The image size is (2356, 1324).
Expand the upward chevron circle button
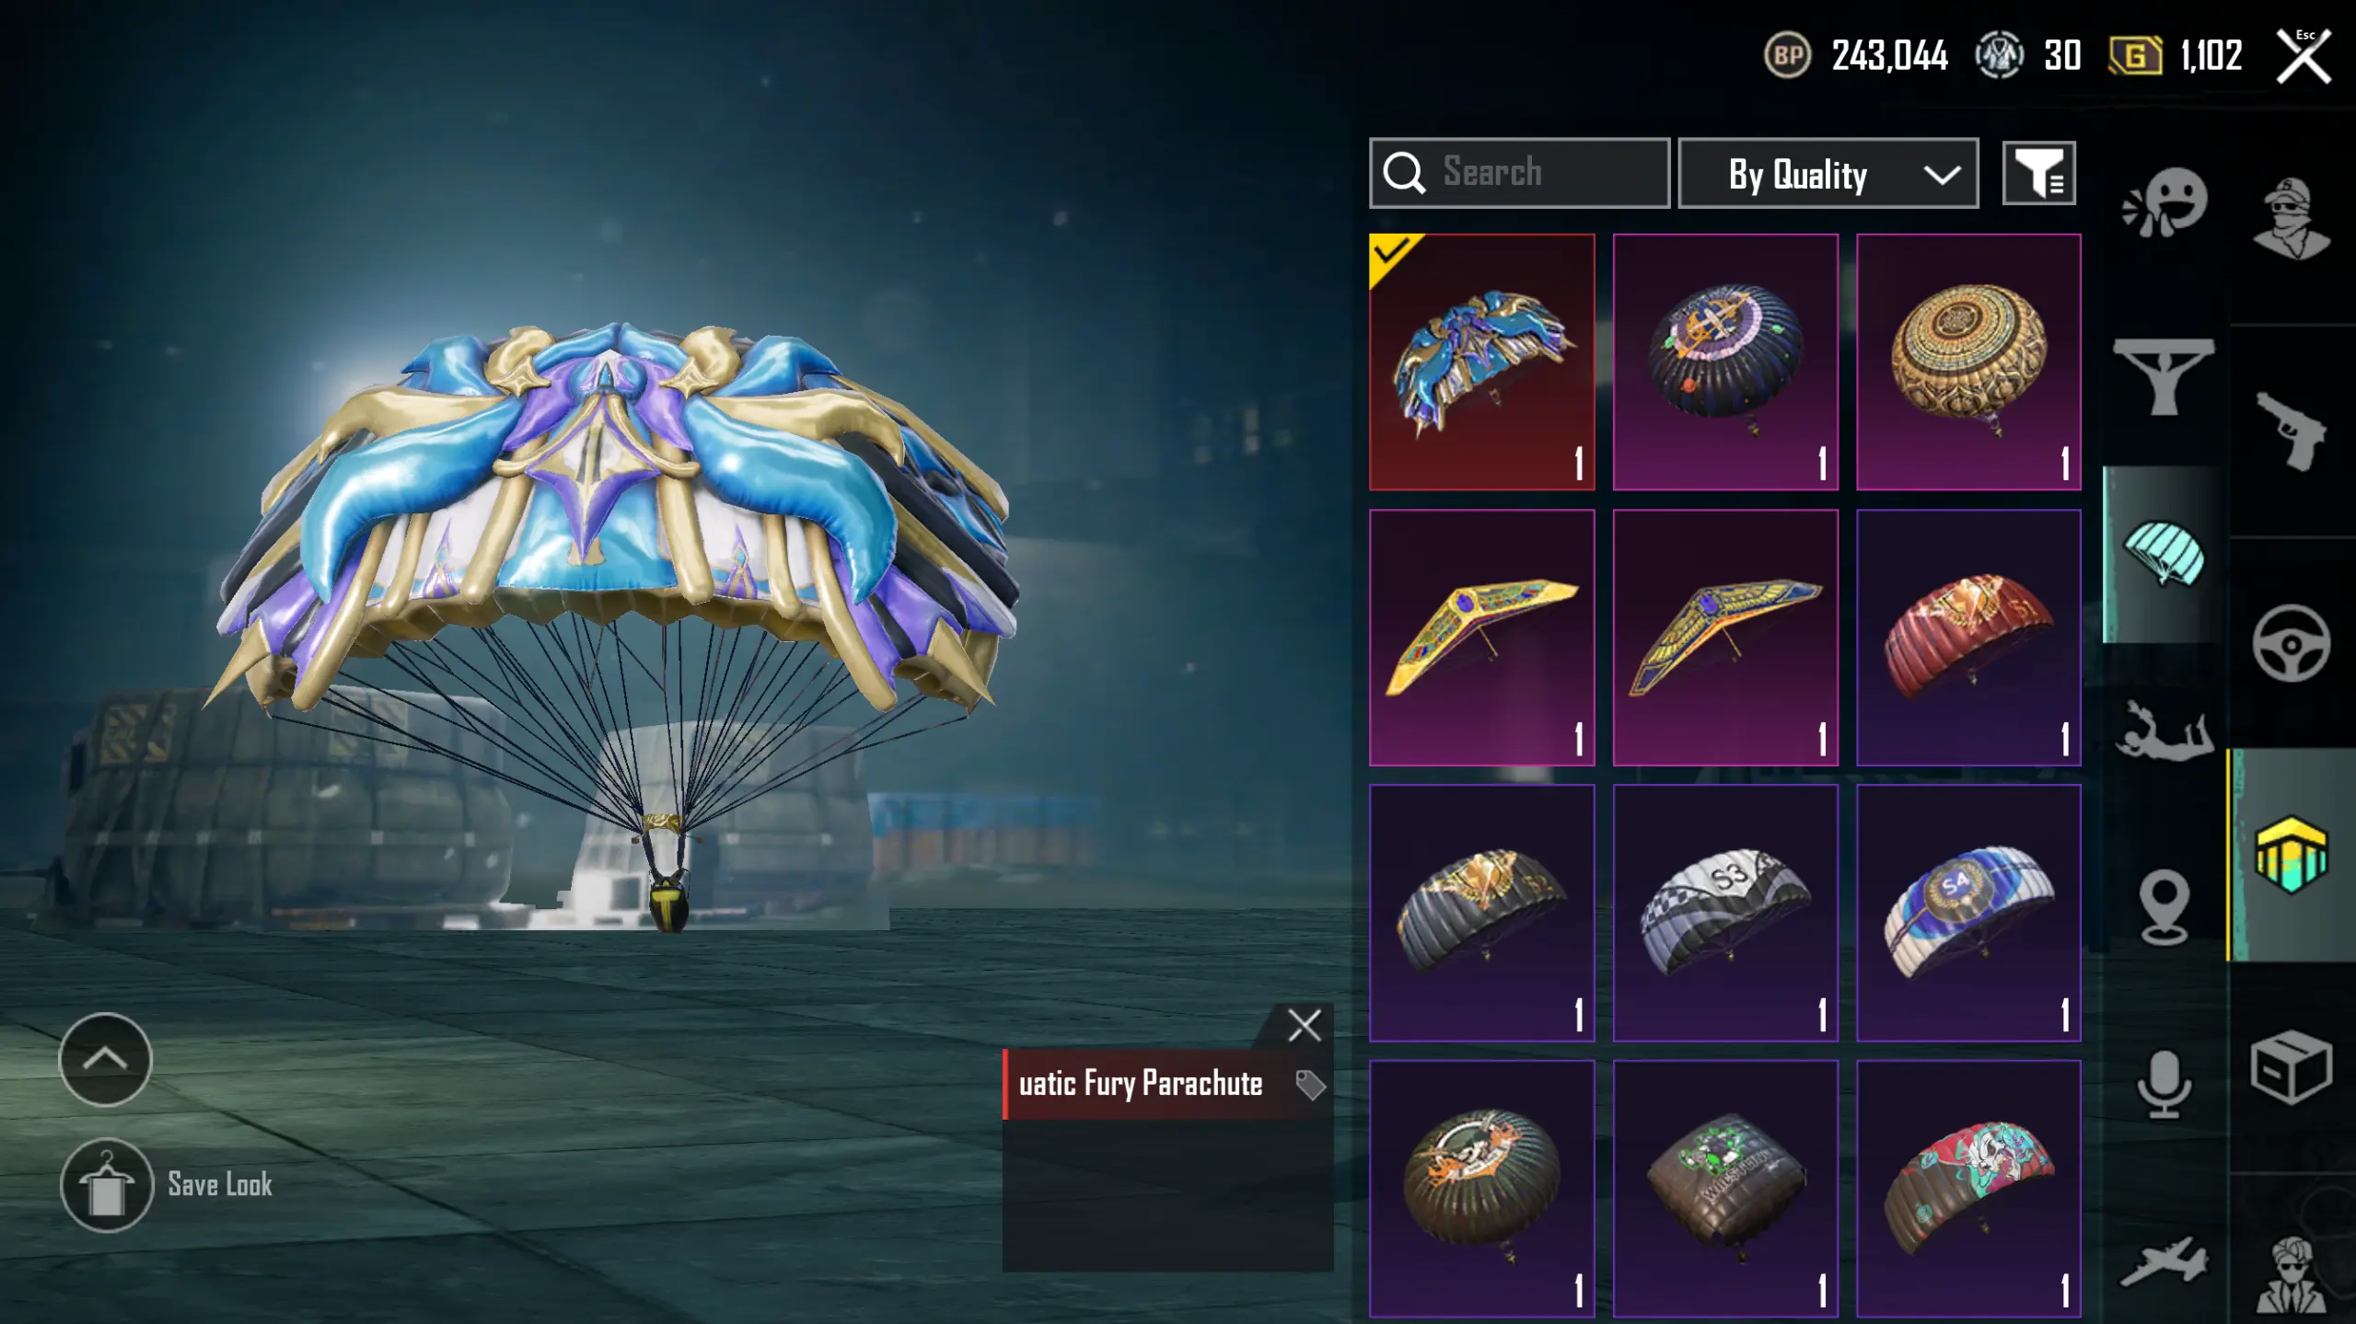coord(105,1059)
